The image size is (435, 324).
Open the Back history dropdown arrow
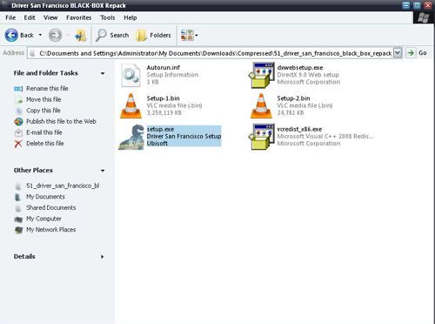(40, 35)
